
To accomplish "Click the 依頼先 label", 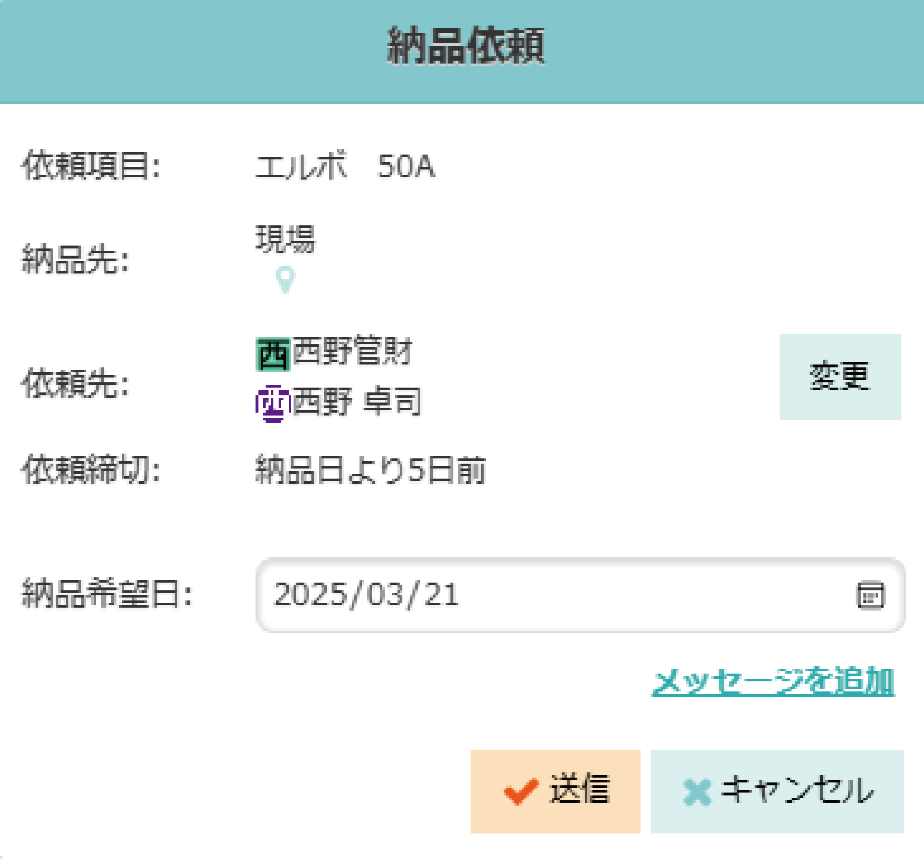I will tap(76, 383).
